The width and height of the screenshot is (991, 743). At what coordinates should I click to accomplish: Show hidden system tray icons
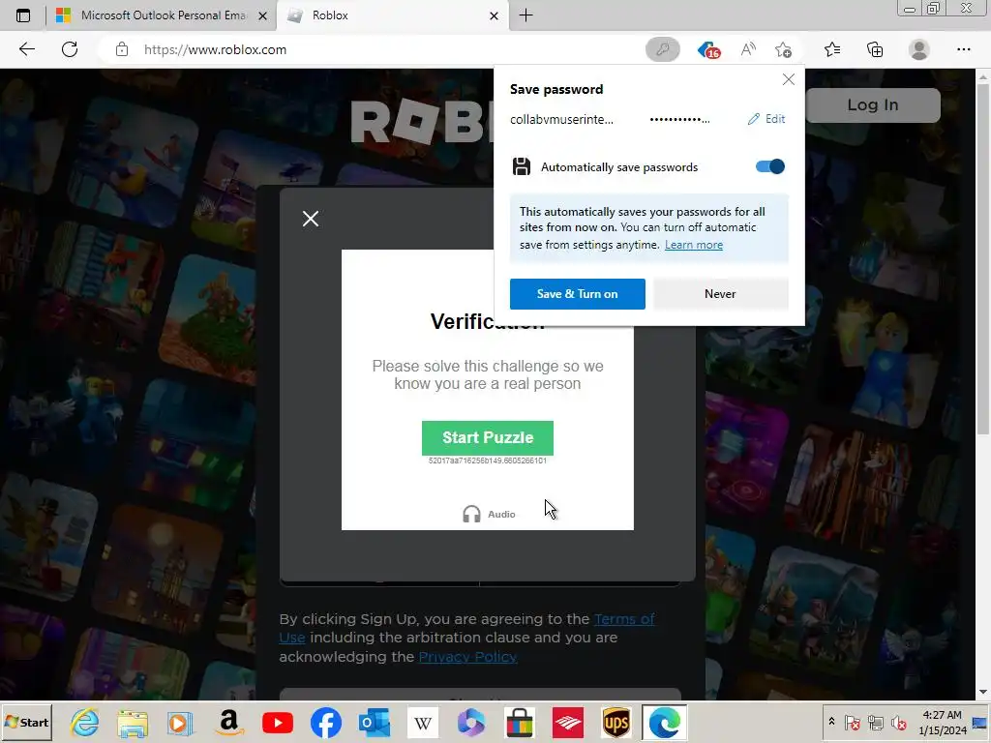(x=831, y=722)
